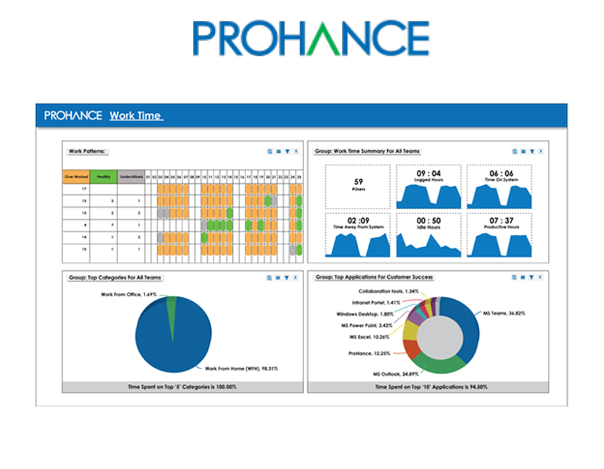Open list menu icon in Work Time Summary panel
Image resolution: width=604 pixels, height=469 pixels.
click(x=523, y=152)
